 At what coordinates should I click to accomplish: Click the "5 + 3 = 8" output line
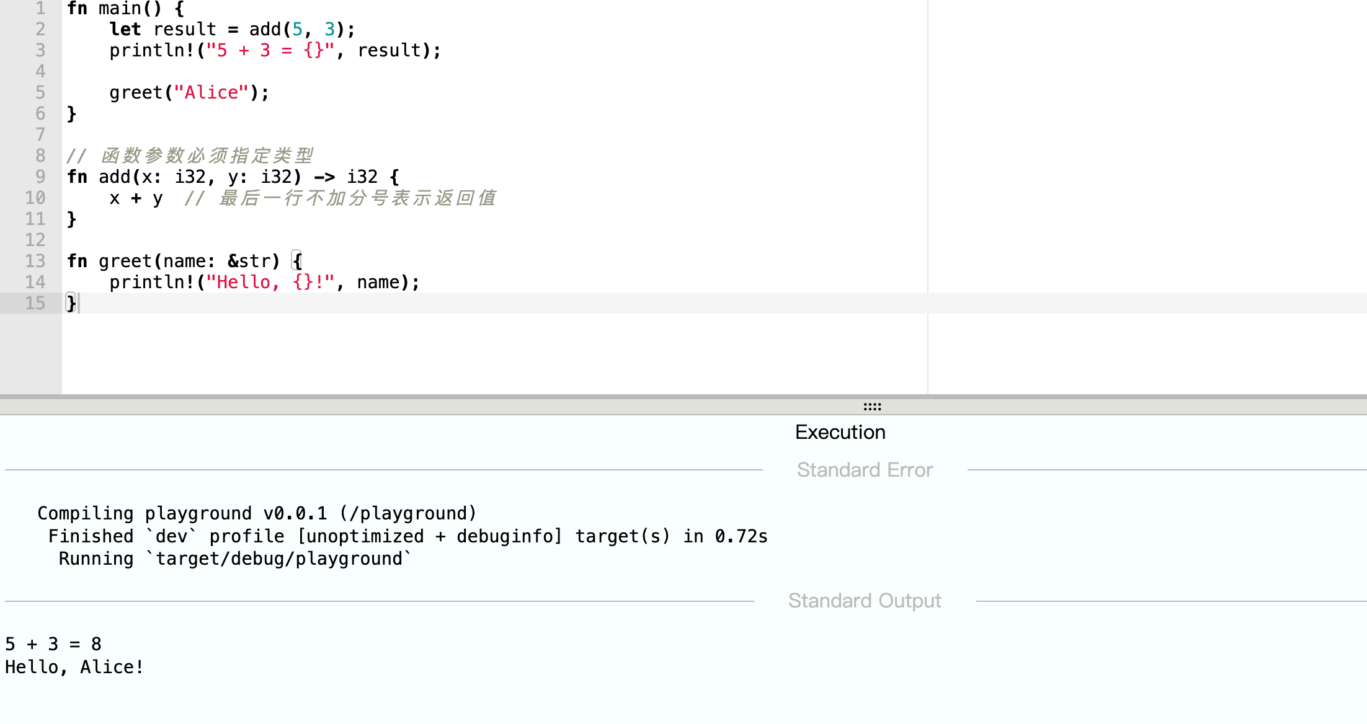(x=53, y=644)
